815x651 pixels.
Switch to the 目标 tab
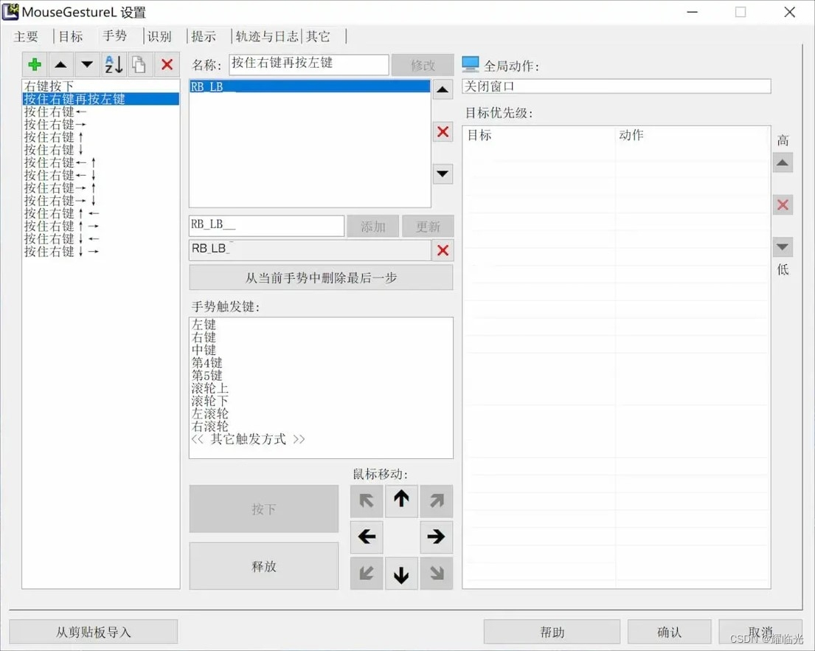point(71,36)
